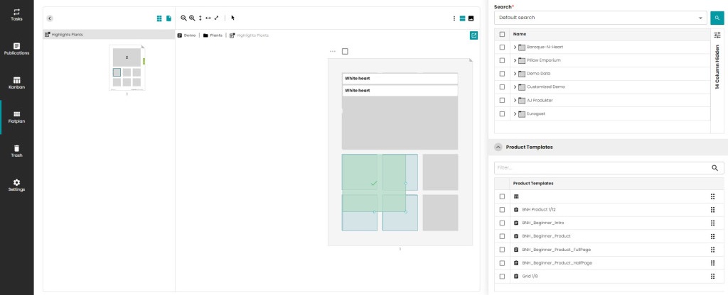
Task: Click the fit-to-width horizontal arrow icon
Action: click(x=208, y=18)
